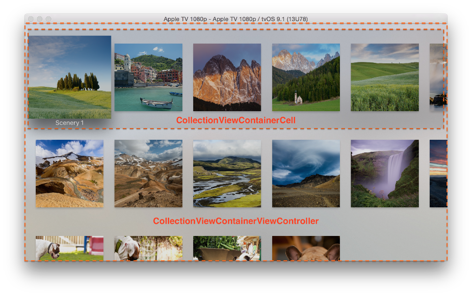Open the coastal village with boats thumbnail
472x296 pixels.
click(149, 77)
